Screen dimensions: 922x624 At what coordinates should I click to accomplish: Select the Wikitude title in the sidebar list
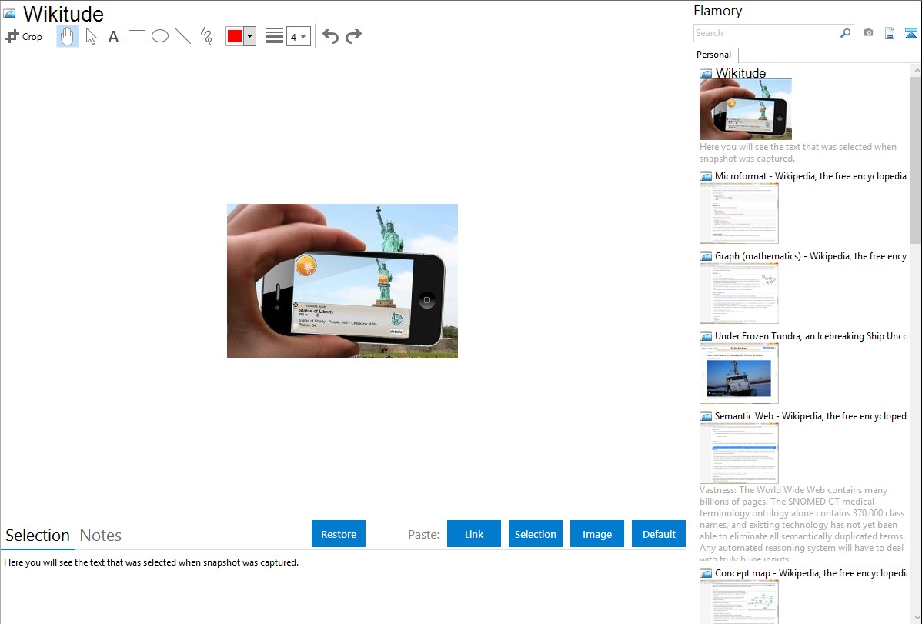point(741,73)
